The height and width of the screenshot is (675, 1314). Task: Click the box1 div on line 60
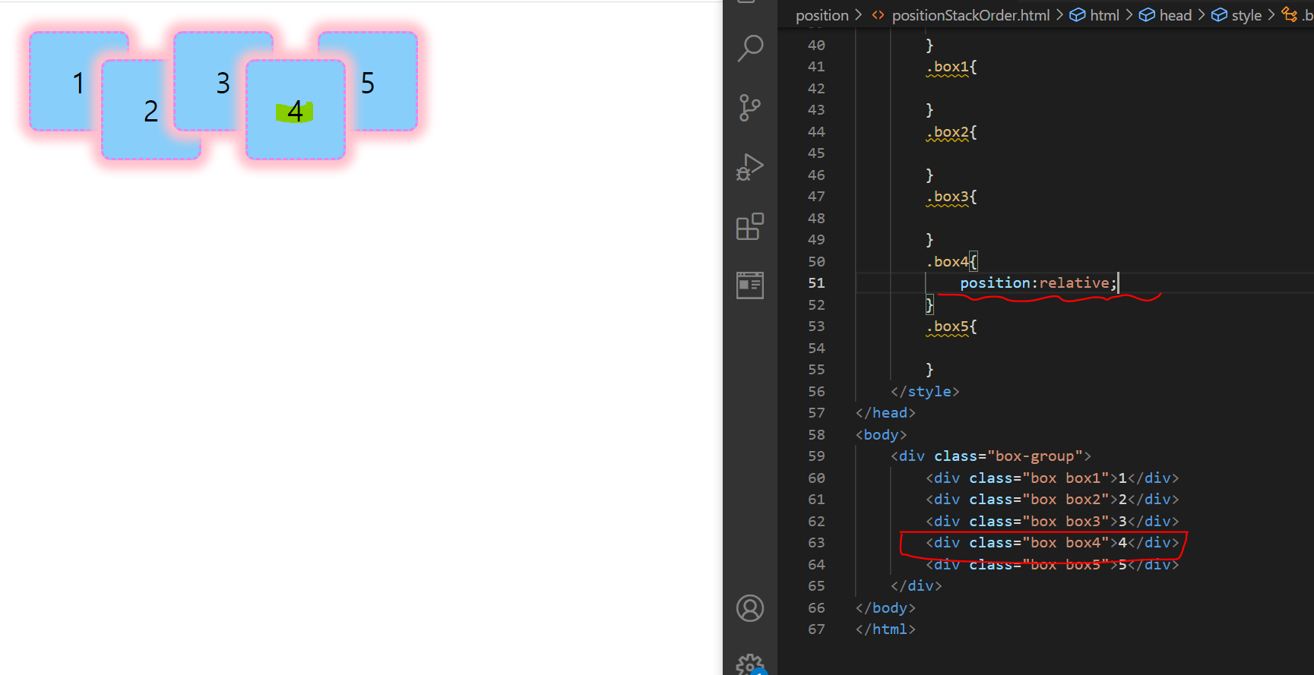pos(1052,478)
